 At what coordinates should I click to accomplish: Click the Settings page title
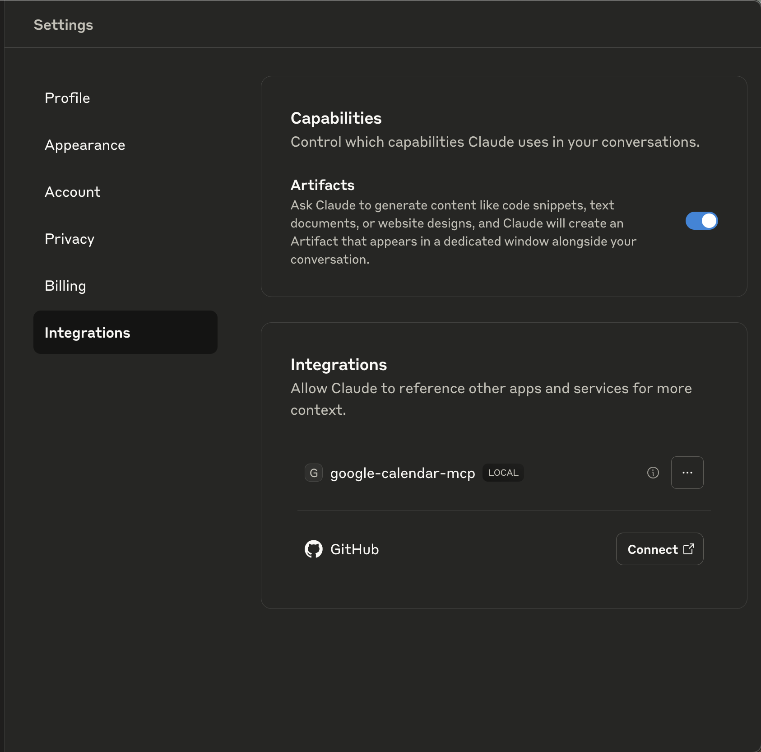(x=63, y=25)
